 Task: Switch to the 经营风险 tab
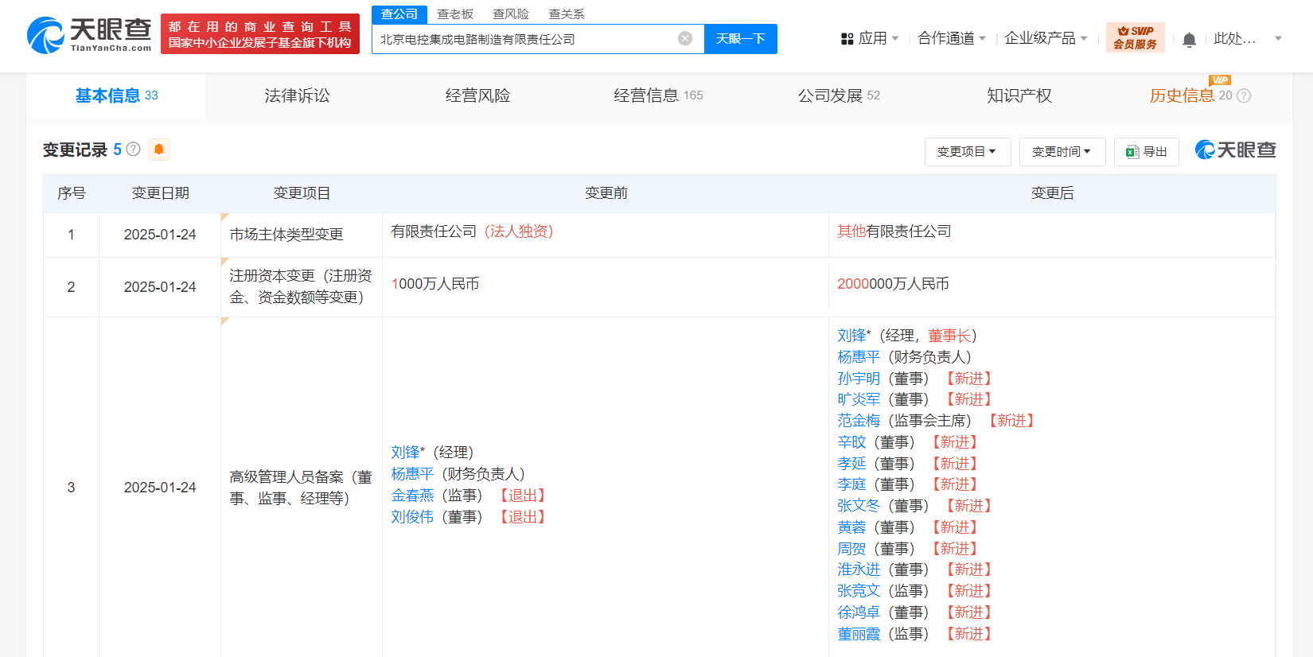(x=477, y=96)
